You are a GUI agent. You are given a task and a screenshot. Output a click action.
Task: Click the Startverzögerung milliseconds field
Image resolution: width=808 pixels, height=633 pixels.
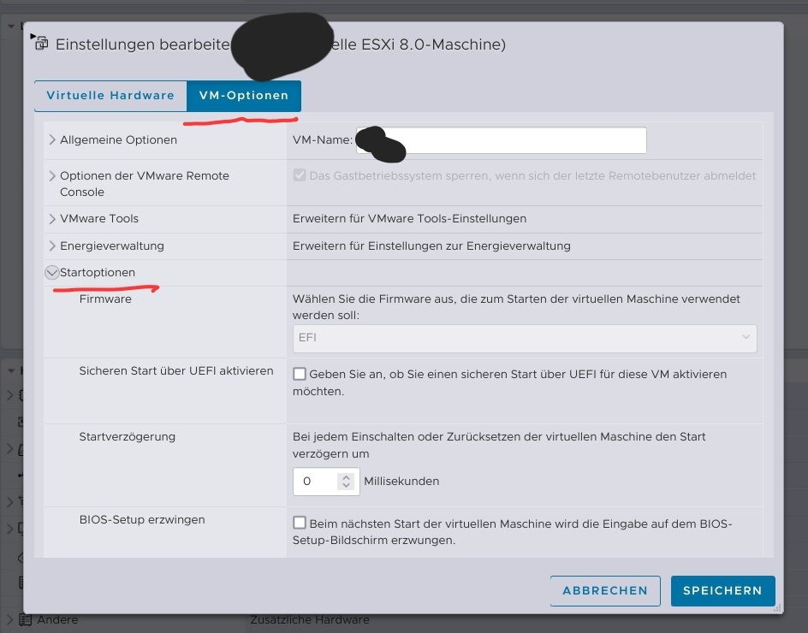click(x=325, y=482)
